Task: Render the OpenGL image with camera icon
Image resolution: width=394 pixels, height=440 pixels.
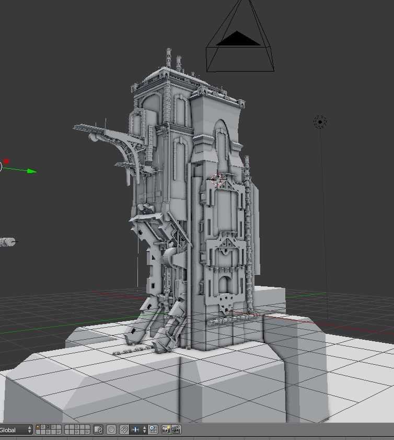Action: [166, 430]
